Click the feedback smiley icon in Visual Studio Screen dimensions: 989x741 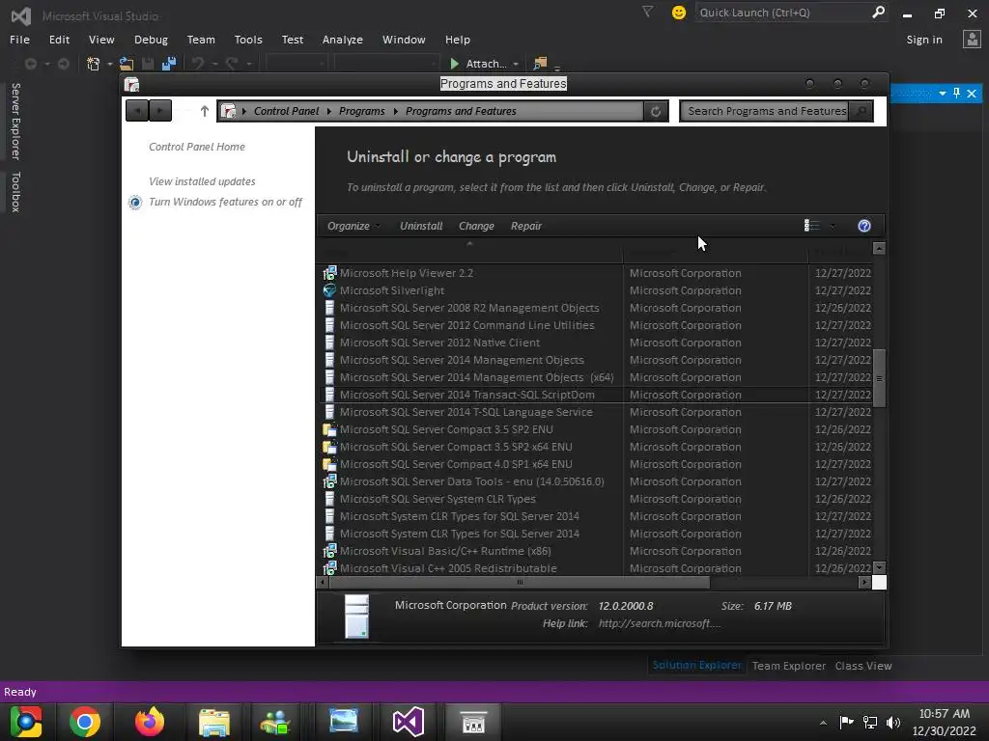(x=679, y=13)
